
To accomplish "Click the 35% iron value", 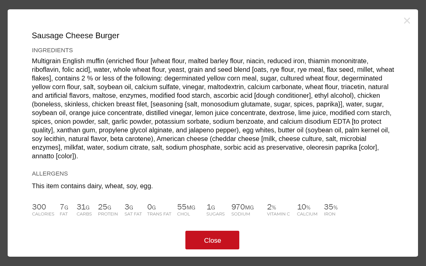I will click(x=330, y=207).
